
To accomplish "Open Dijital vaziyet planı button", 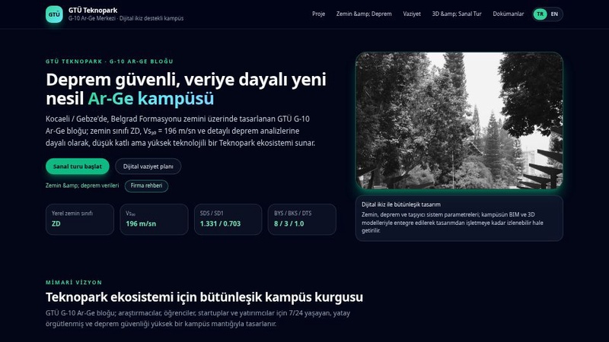I will tap(148, 166).
